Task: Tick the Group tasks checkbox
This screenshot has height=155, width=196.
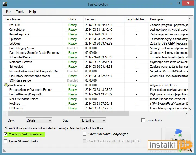Action: point(143,120)
